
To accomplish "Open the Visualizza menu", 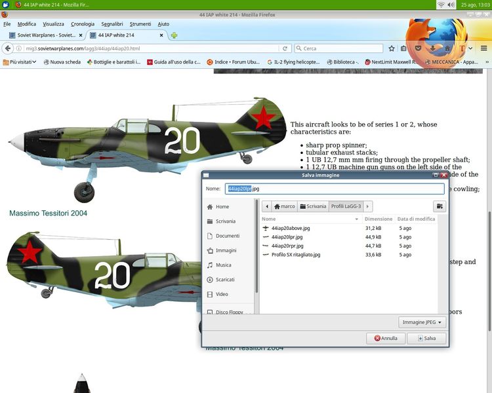I will [x=53, y=24].
